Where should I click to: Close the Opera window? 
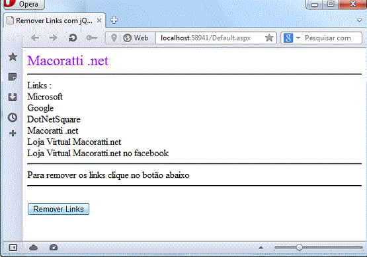pos(352,4)
